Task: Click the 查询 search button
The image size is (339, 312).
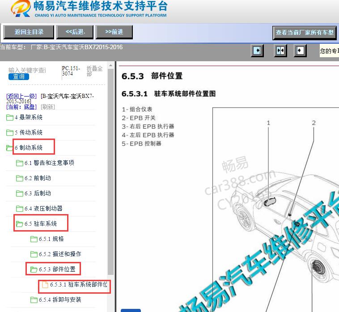Action: [19, 76]
